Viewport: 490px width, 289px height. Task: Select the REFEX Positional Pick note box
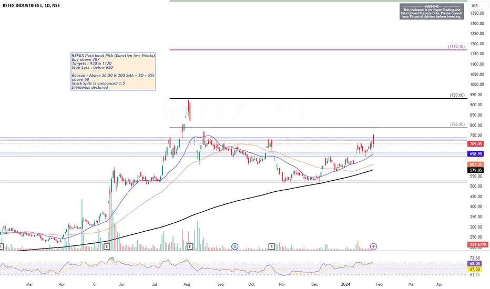113,71
